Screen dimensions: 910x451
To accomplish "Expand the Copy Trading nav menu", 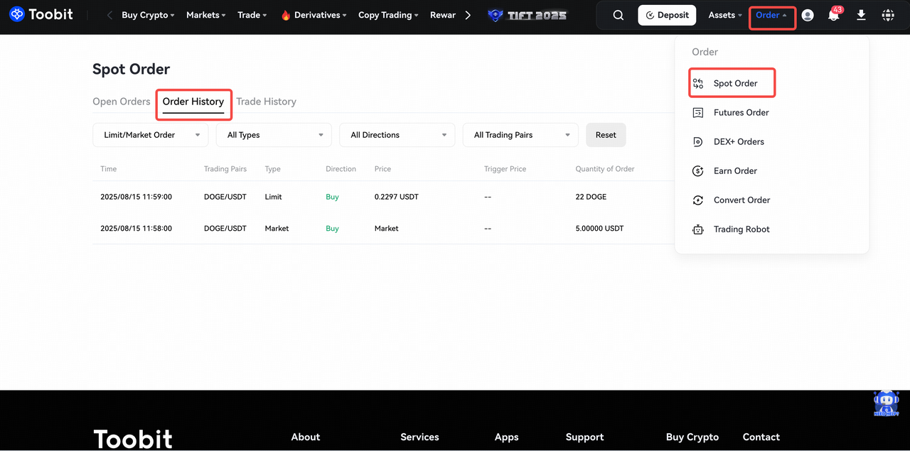I will click(x=388, y=15).
